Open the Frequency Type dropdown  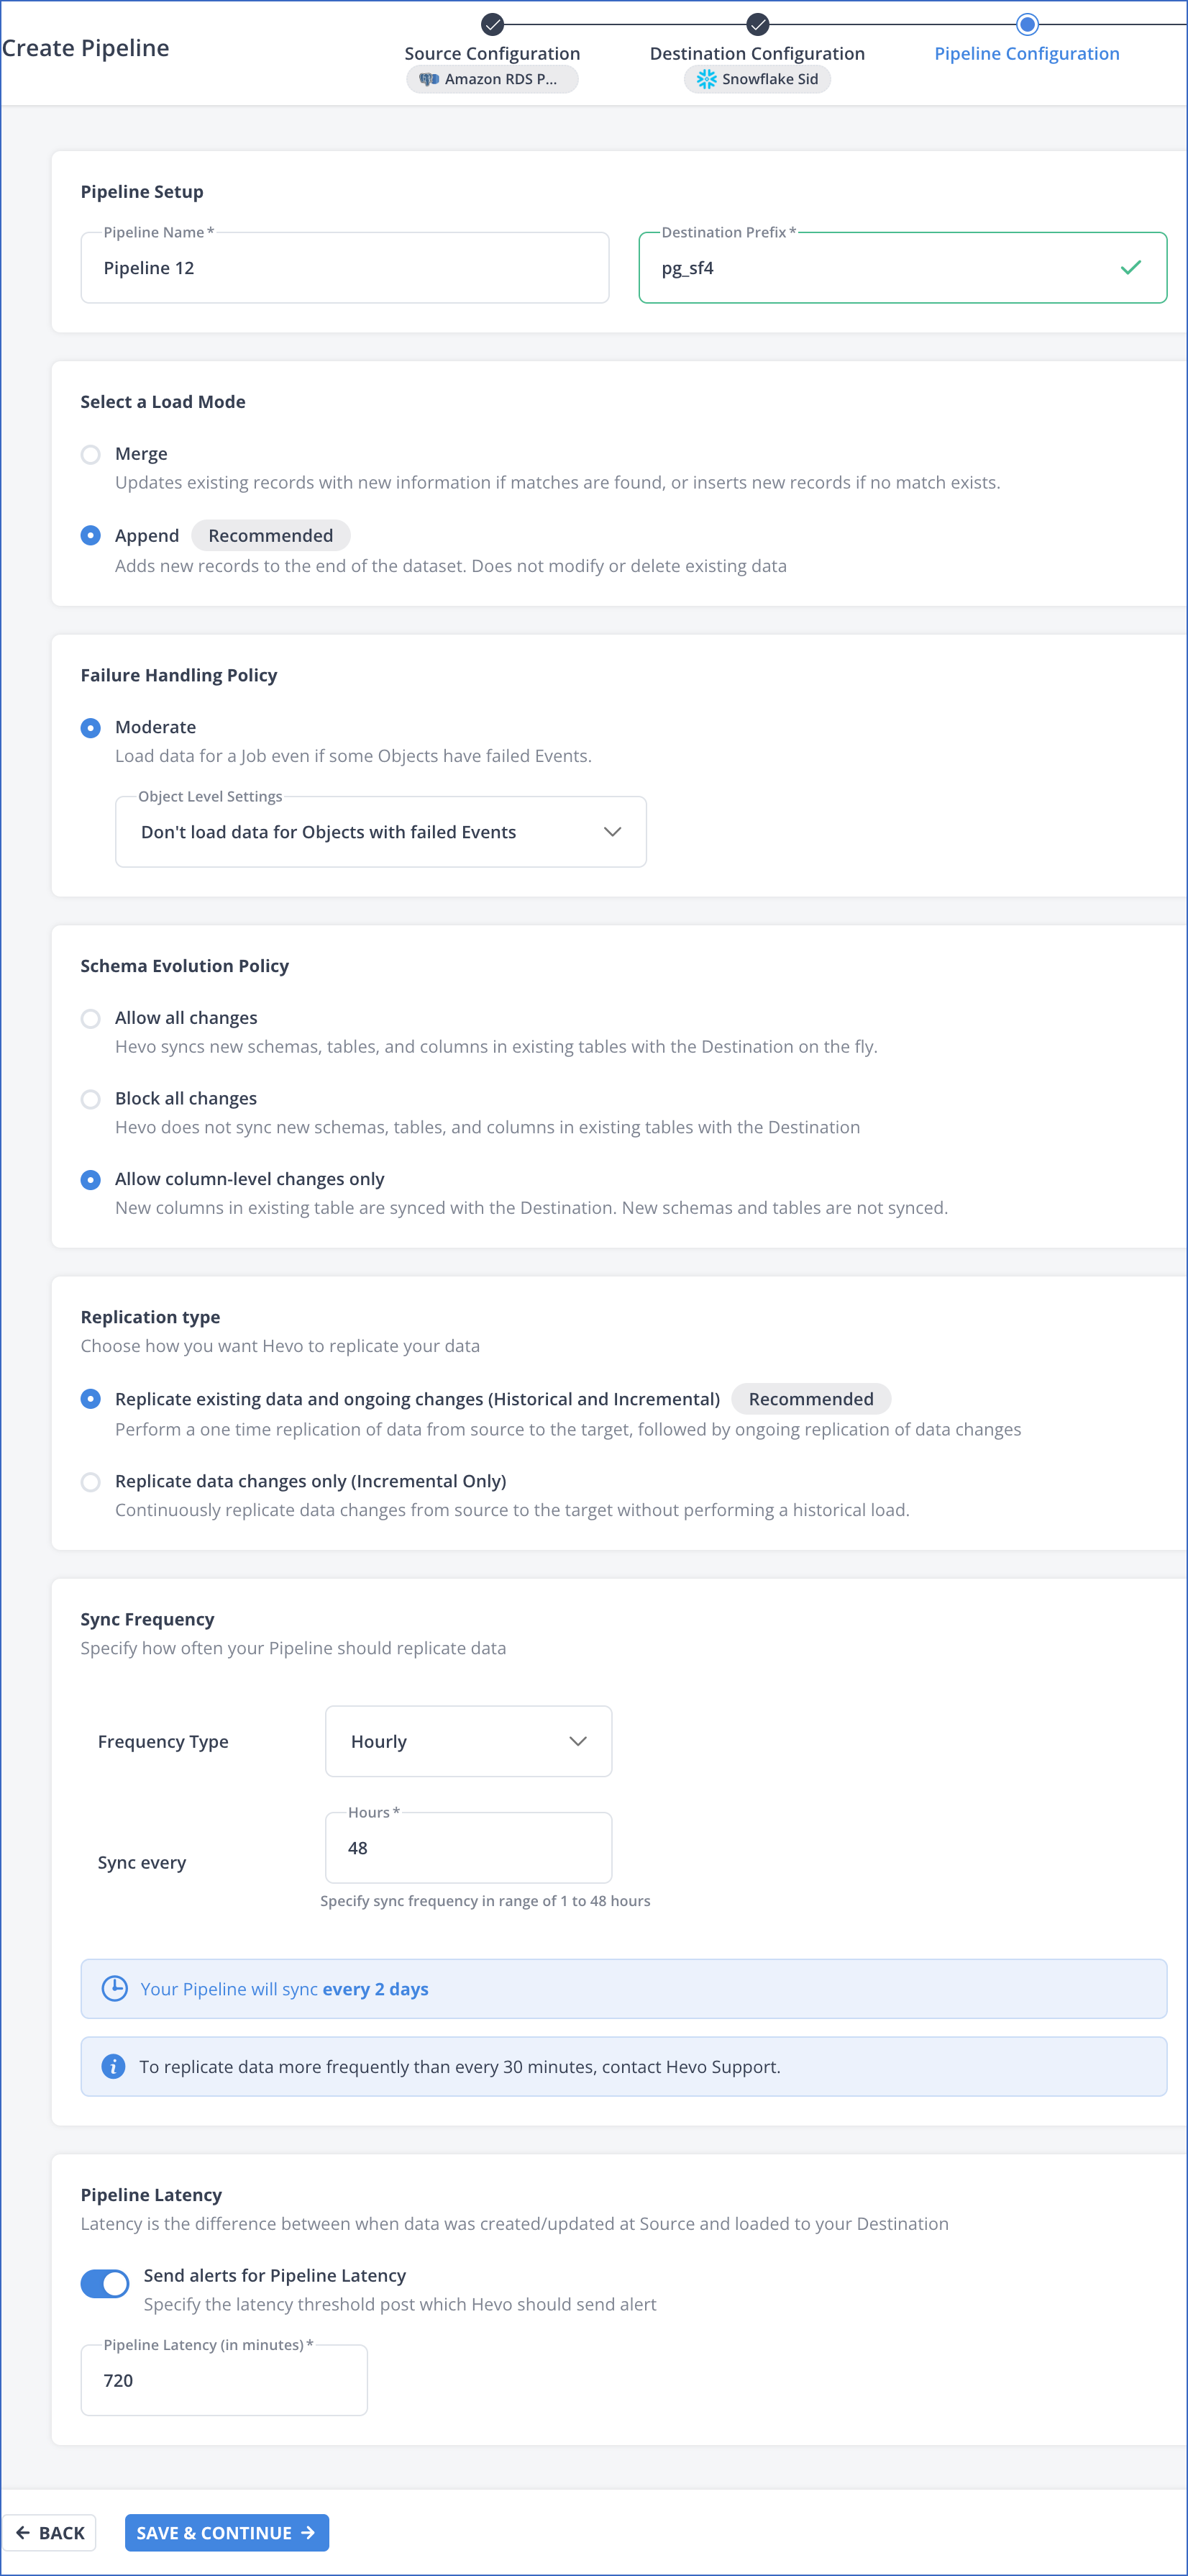(467, 1741)
